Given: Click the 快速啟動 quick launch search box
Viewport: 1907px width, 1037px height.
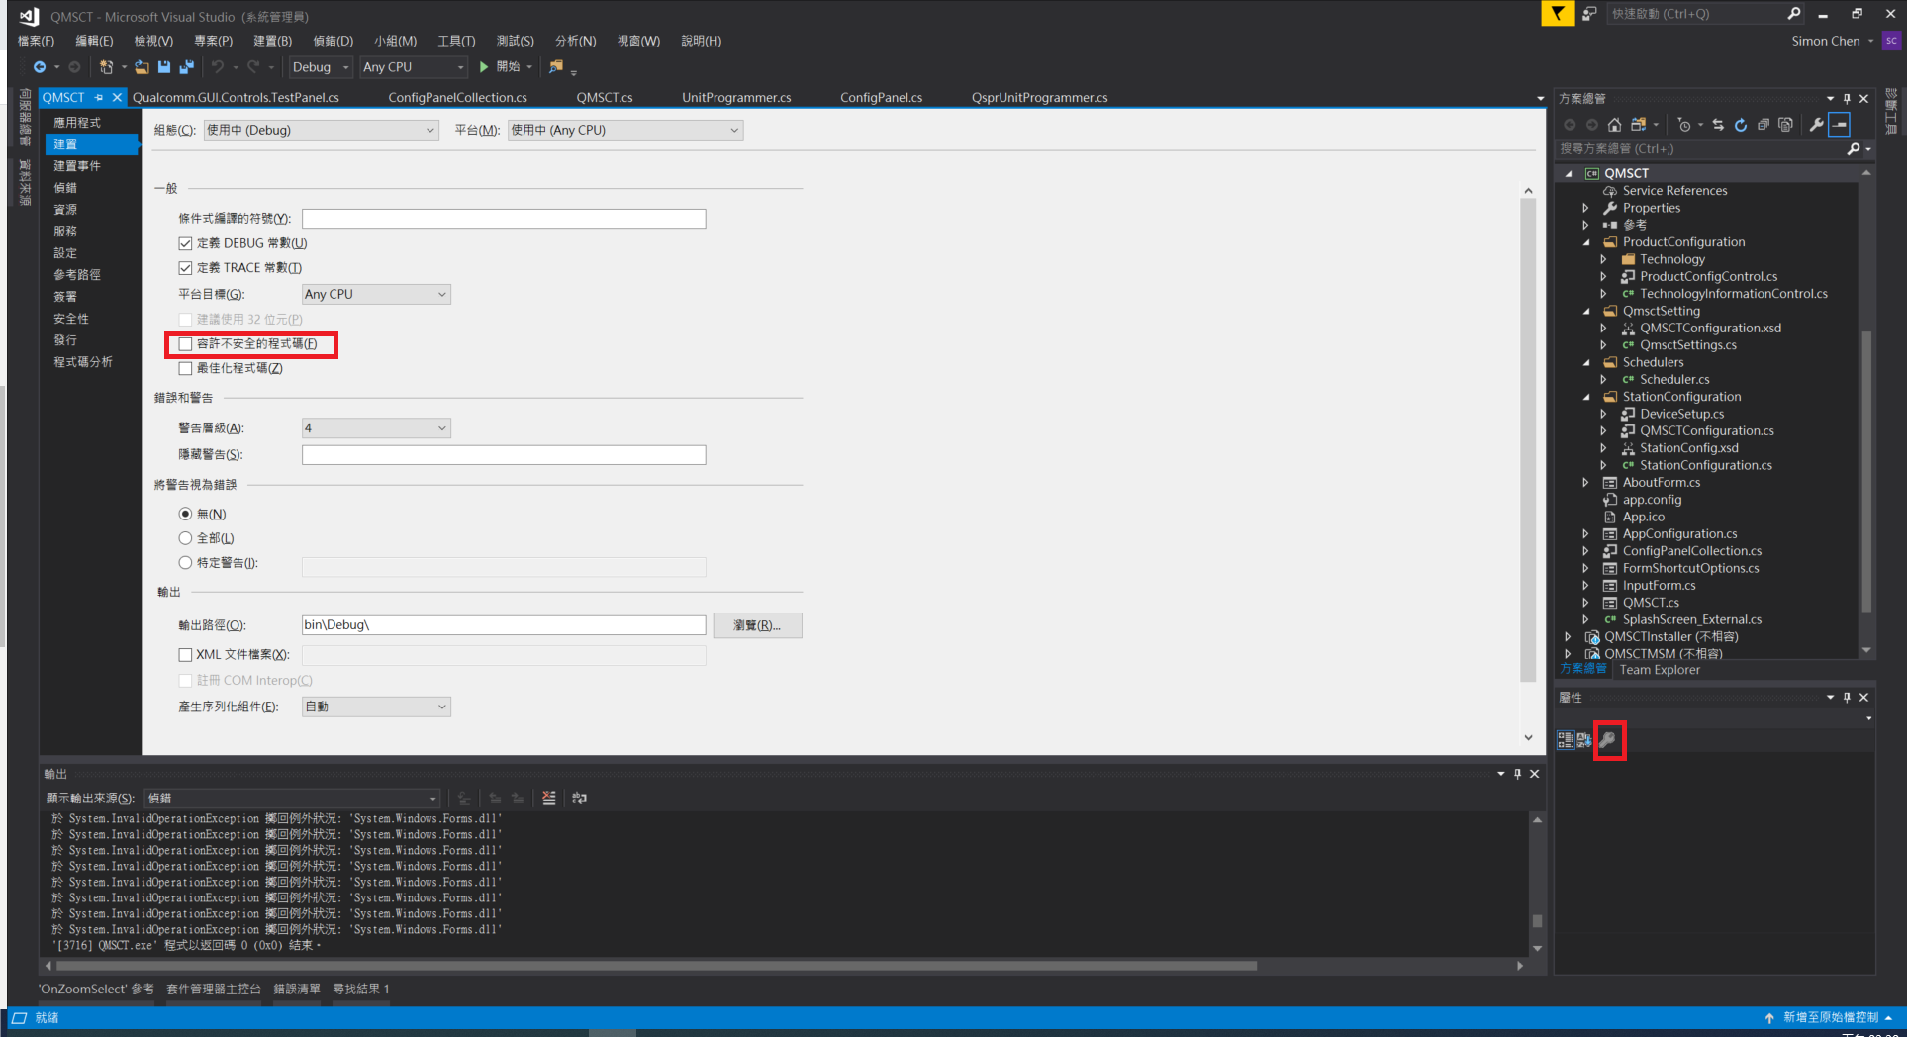Looking at the screenshot, I should 1706,14.
